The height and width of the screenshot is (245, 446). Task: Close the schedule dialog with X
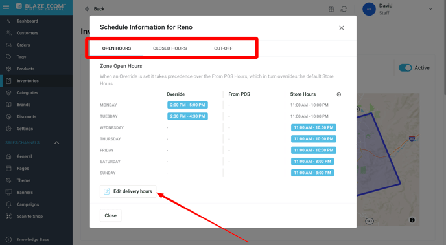pos(342,28)
